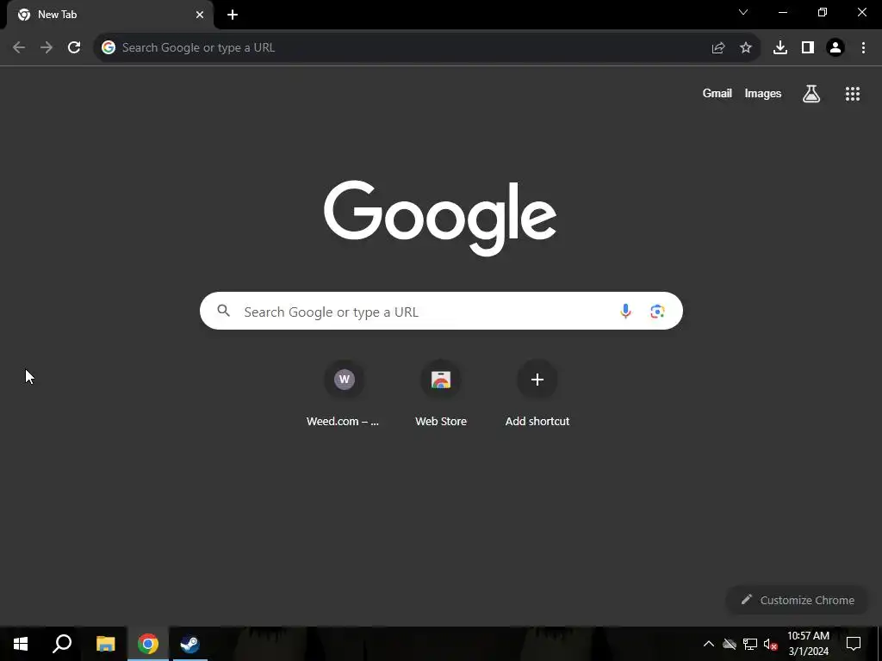
Task: Open Search Labs flask icon
Action: coord(811,93)
